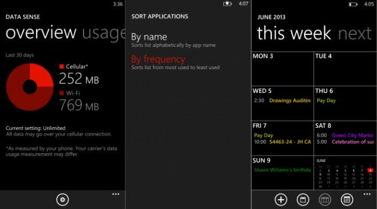This screenshot has width=377, height=209.
Task: Open Shane Williams's birthday event
Action: click(x=282, y=170)
